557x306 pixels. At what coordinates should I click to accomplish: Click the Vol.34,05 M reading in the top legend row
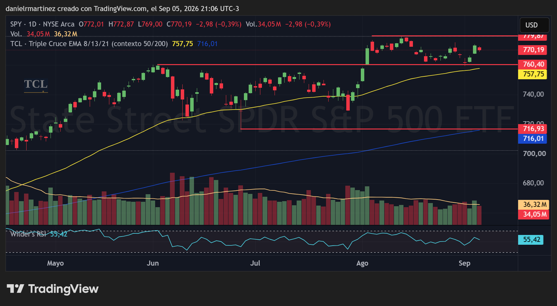pos(263,24)
